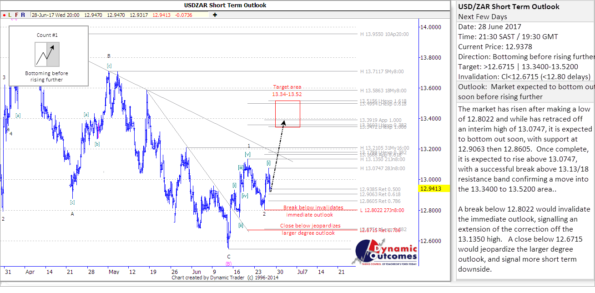Click the red Target area label
This screenshot has height=293, width=595.
coord(287,87)
